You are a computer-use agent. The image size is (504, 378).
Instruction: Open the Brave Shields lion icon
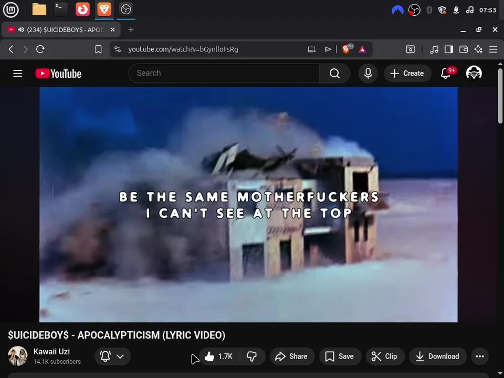coord(346,49)
